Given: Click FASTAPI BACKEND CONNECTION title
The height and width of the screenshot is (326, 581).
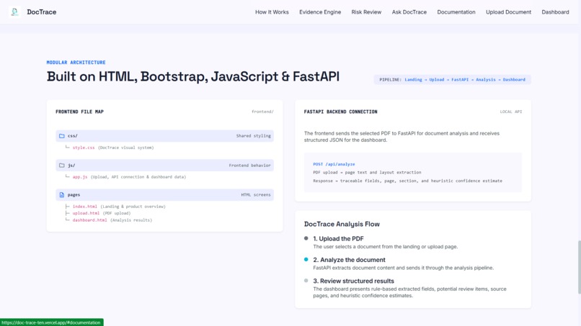Looking at the screenshot, I should pyautogui.click(x=340, y=112).
